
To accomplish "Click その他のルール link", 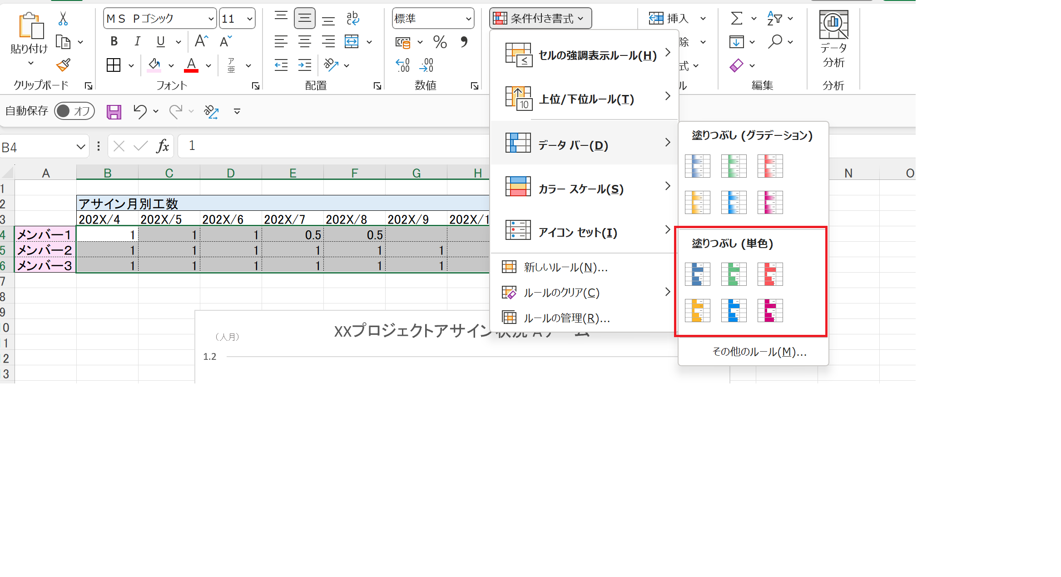I will pyautogui.click(x=759, y=352).
